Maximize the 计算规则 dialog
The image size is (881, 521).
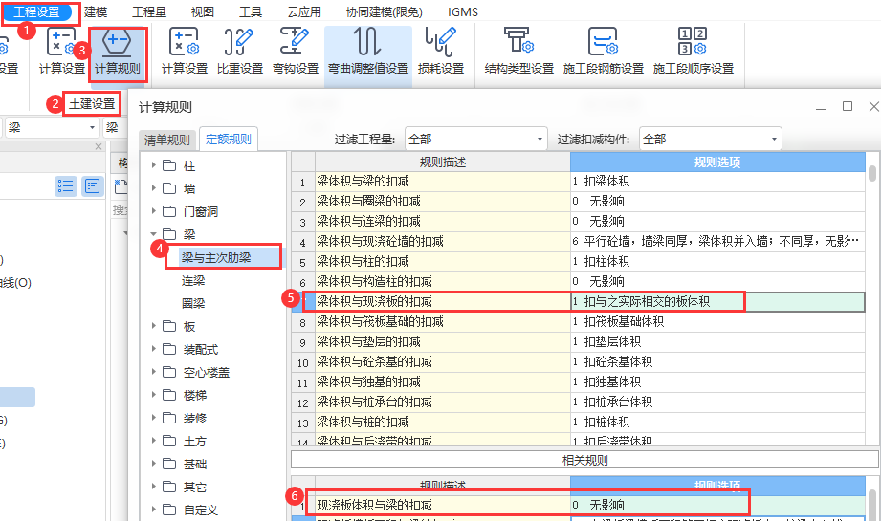(x=848, y=106)
